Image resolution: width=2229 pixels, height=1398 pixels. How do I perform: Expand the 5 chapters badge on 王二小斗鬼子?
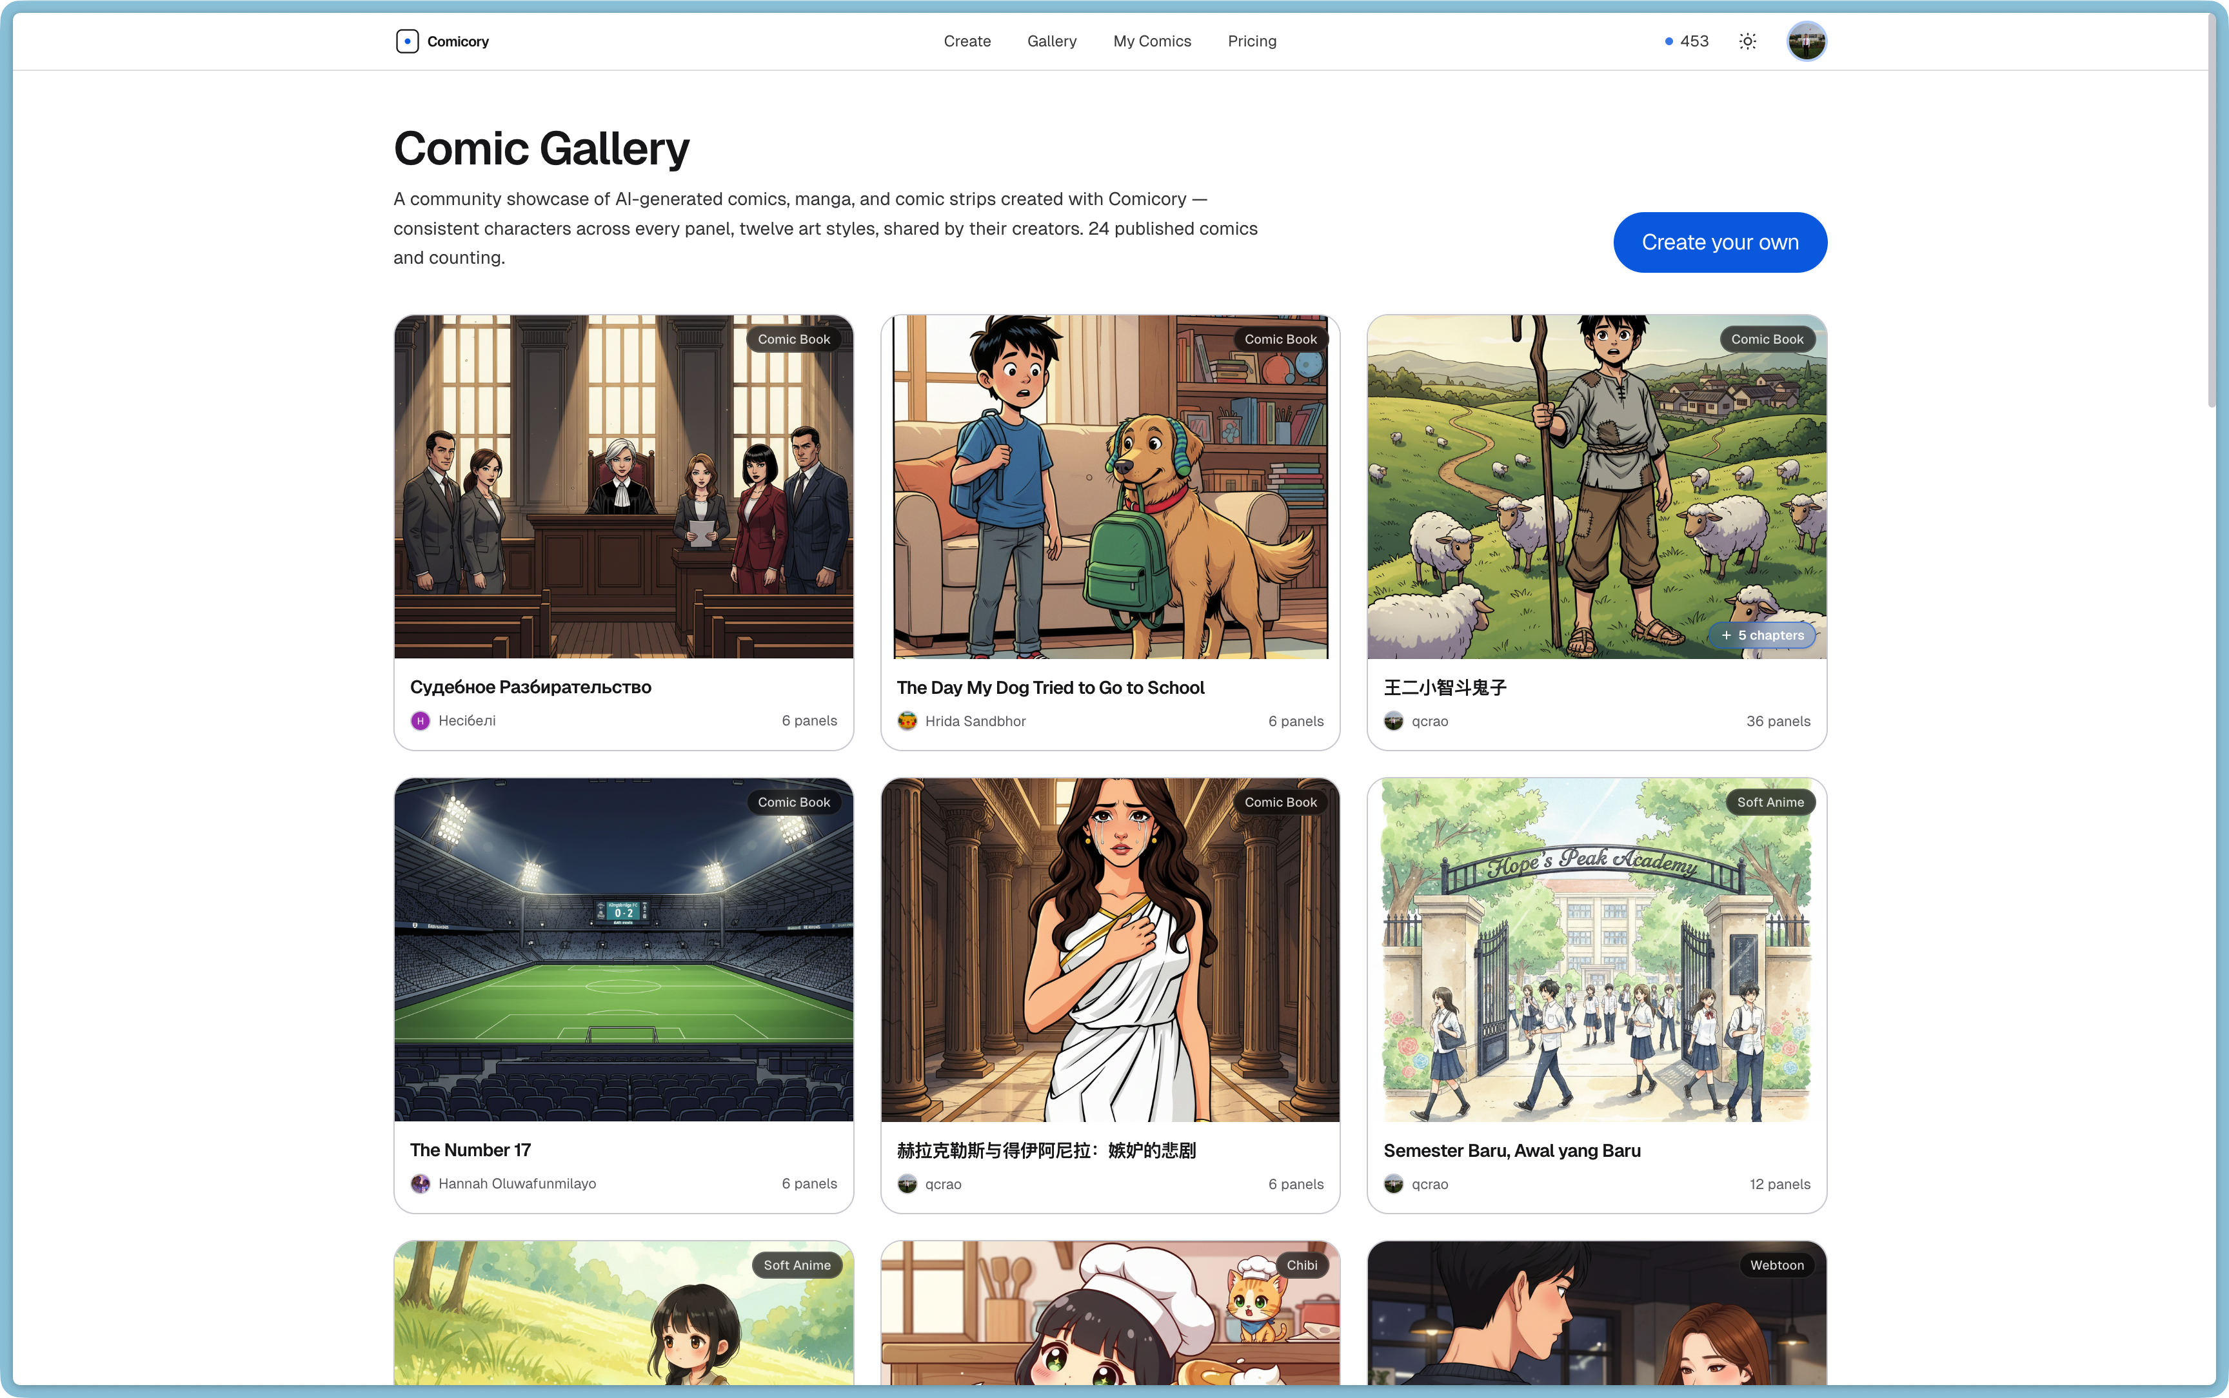click(x=1762, y=635)
